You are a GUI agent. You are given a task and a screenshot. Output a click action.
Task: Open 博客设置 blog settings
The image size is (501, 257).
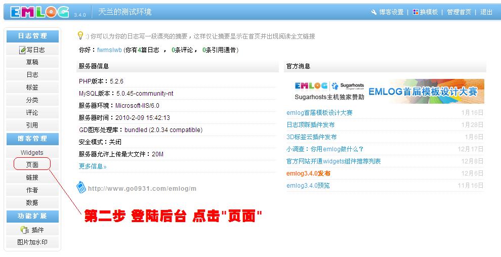click(391, 12)
